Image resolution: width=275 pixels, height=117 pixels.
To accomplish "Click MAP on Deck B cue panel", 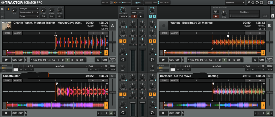I will 270,70.
